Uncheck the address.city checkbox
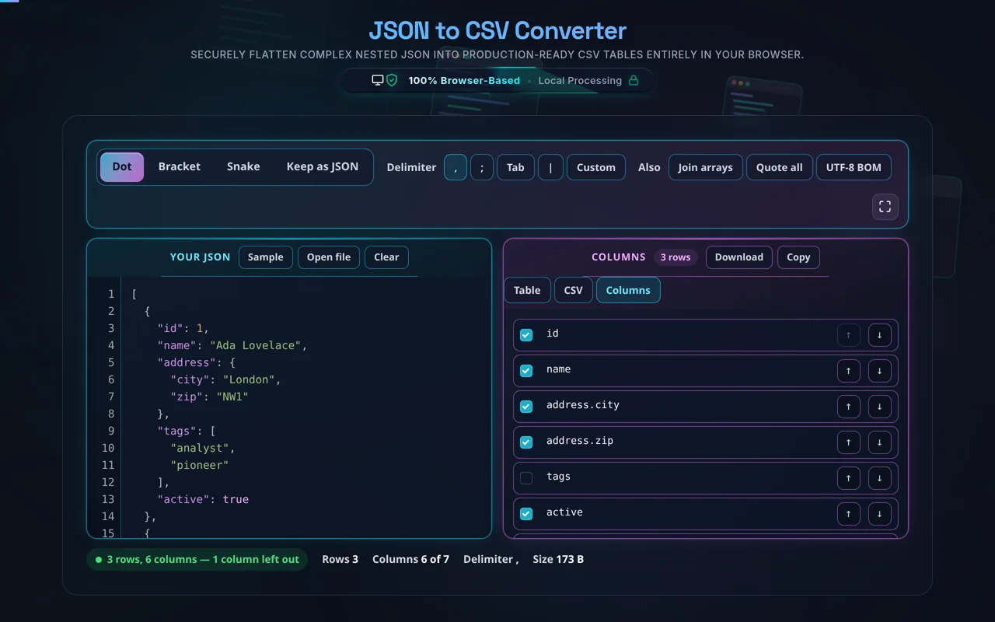This screenshot has width=995, height=622. coord(526,407)
